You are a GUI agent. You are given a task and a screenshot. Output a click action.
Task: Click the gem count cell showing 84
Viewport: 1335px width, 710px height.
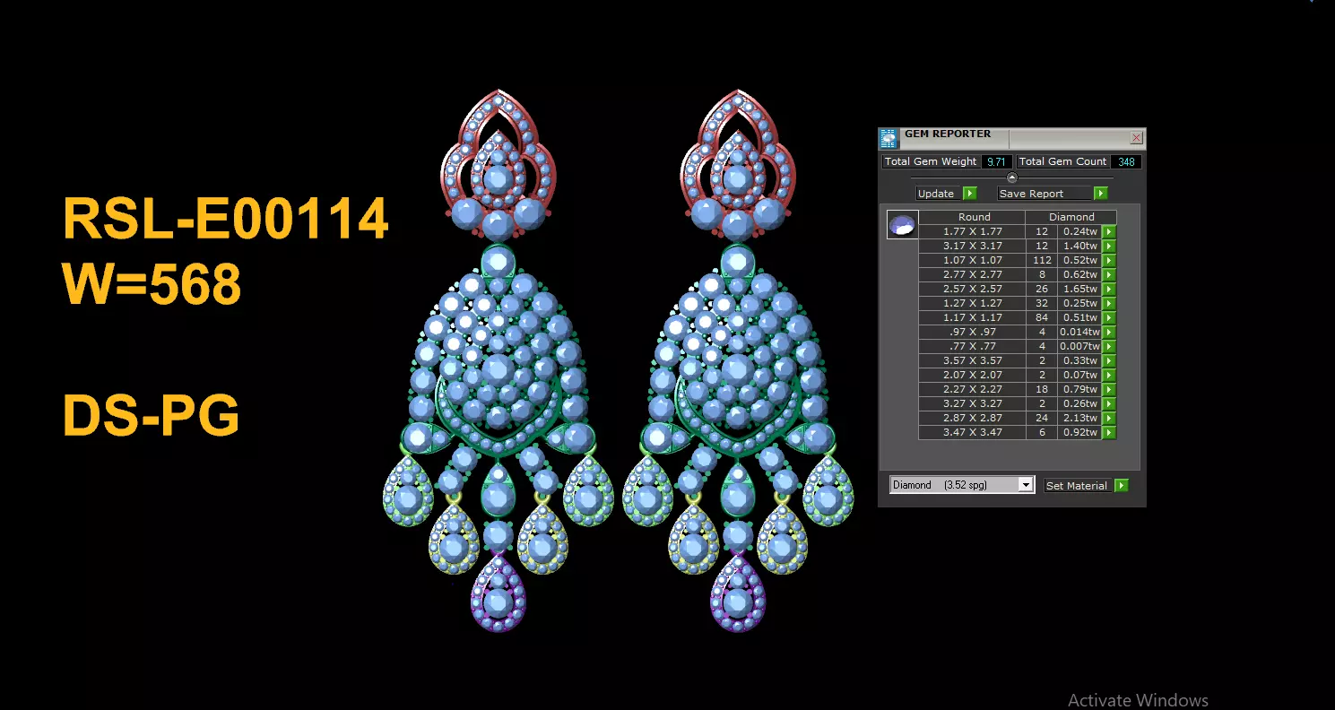coord(1042,317)
